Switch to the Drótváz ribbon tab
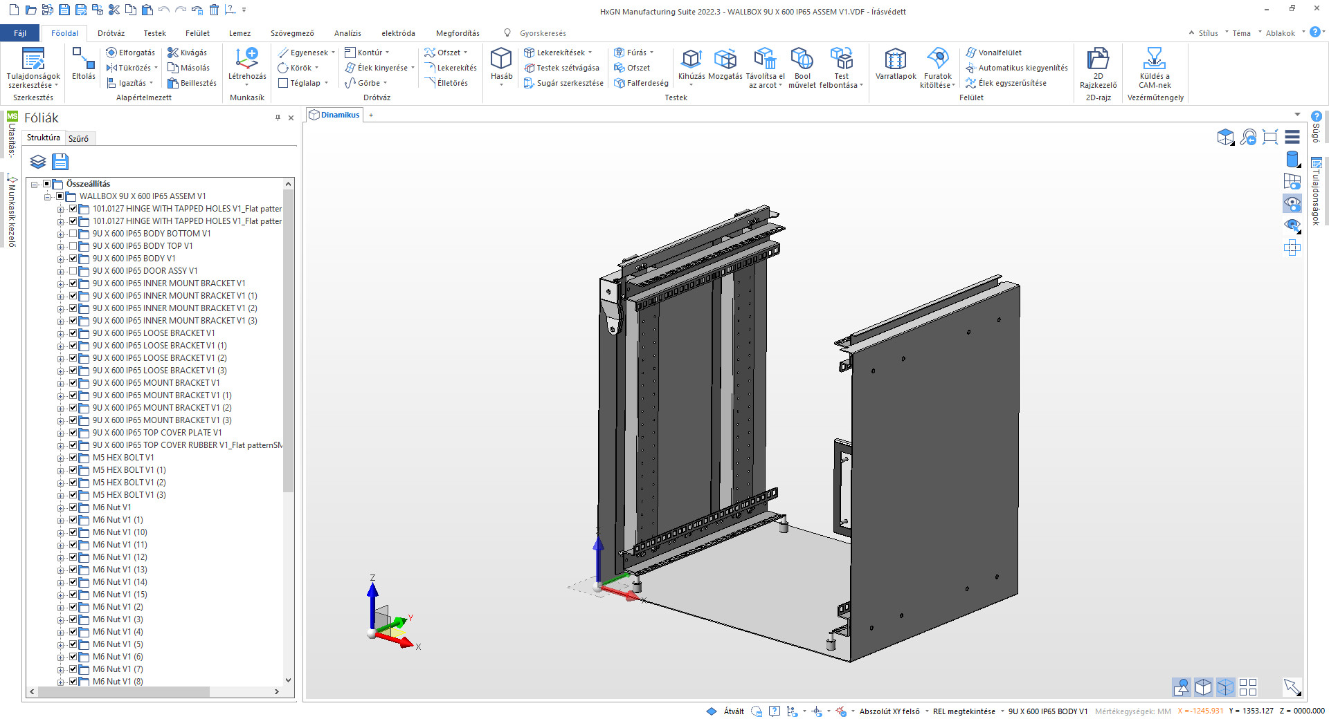The image size is (1329, 719). [111, 33]
